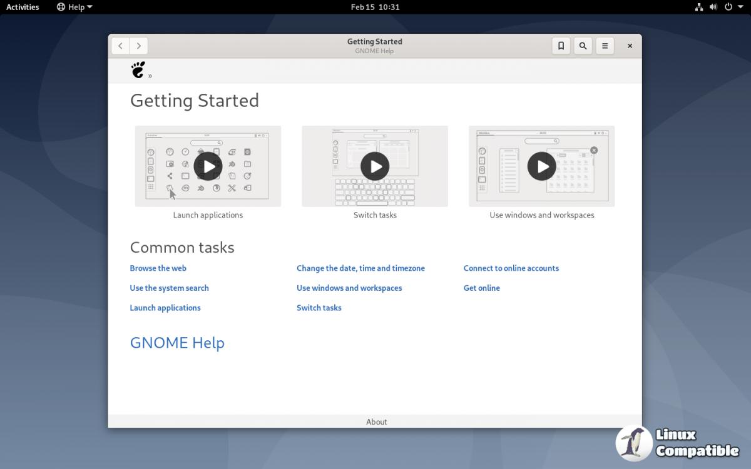The height and width of the screenshot is (469, 751).
Task: Open the clock showing Feb 15 10:31
Action: click(x=375, y=7)
